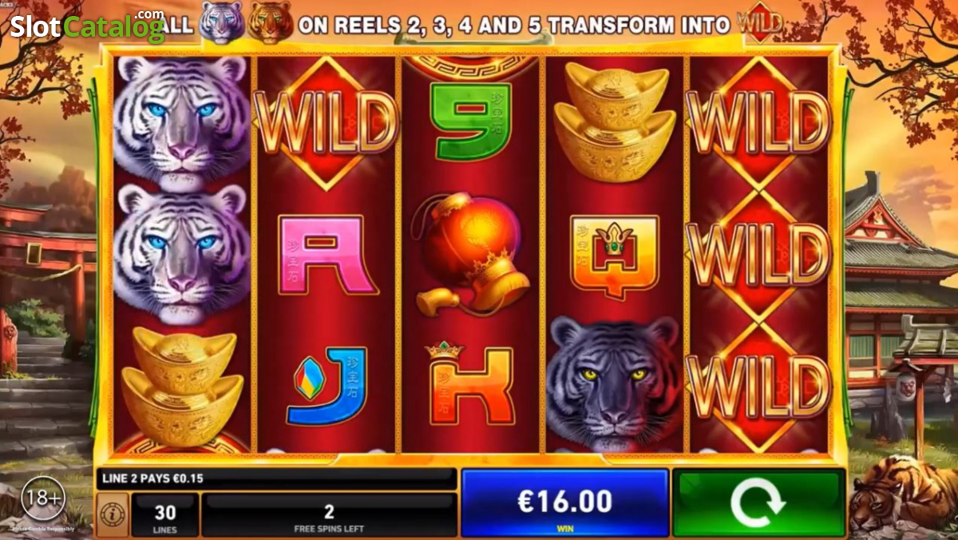Select the red lantern symbol

(x=469, y=254)
